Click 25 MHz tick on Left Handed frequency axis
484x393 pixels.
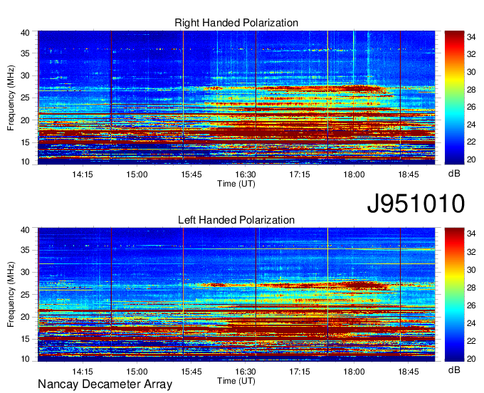(x=25, y=295)
